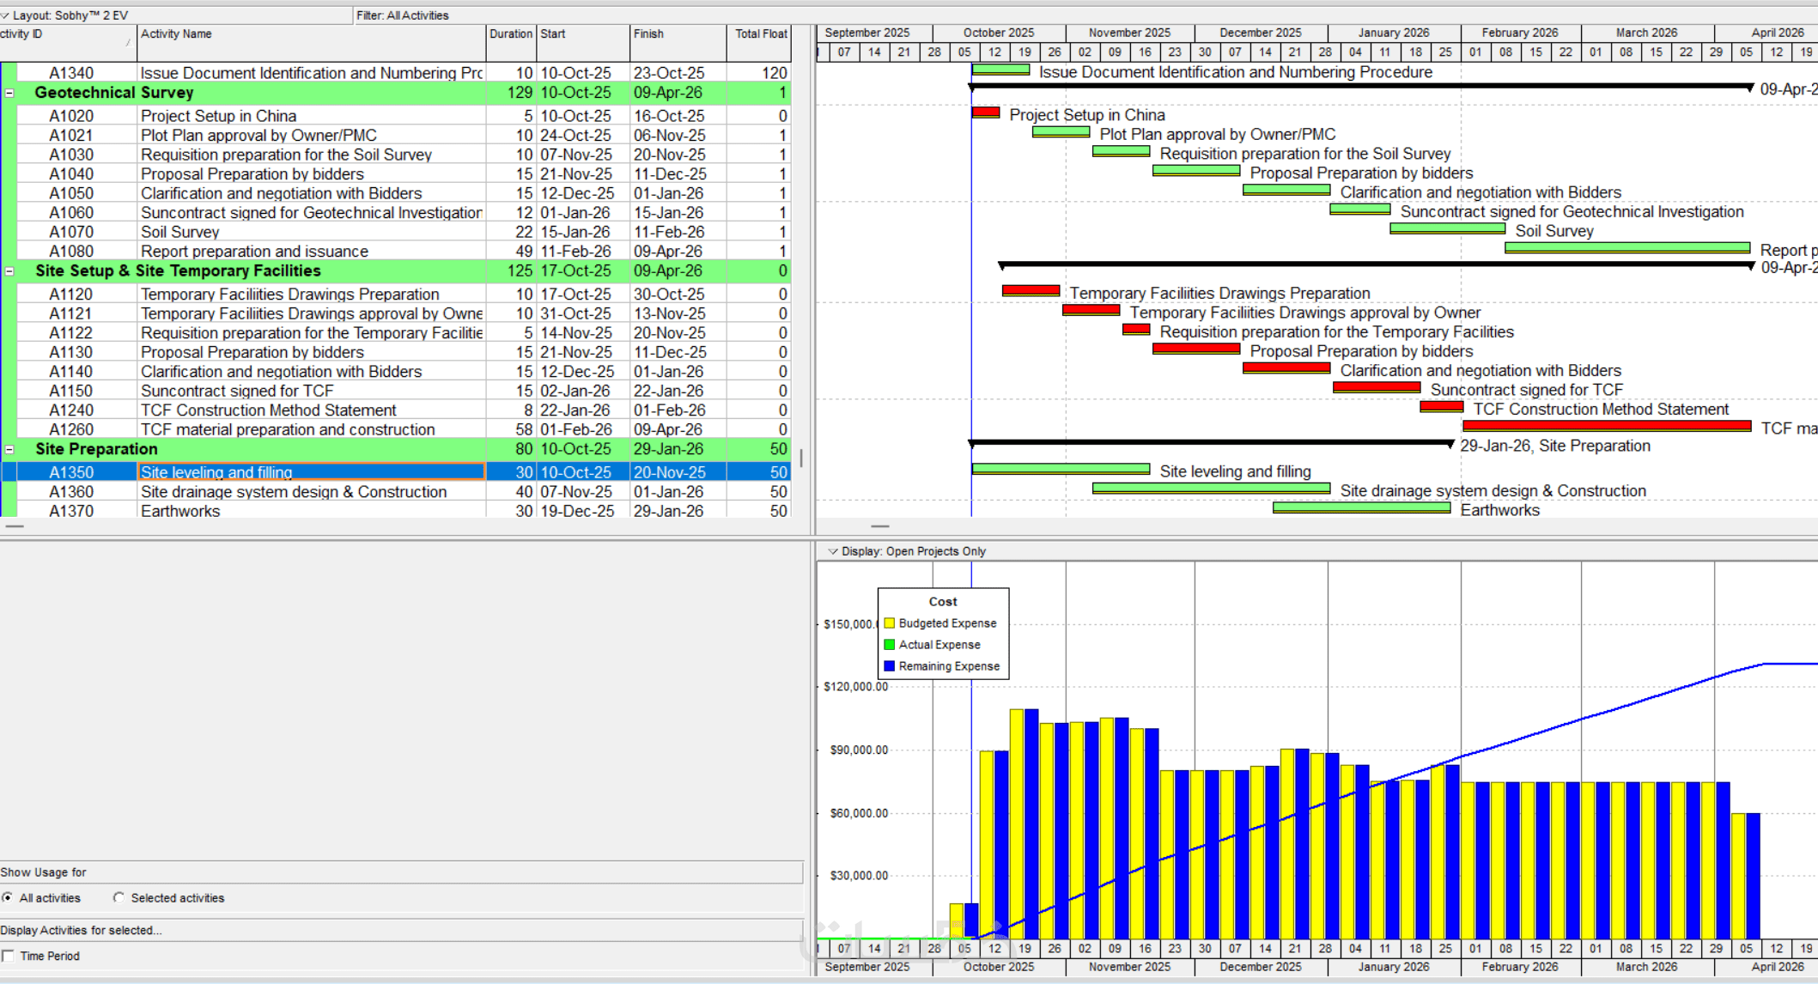
Task: Click the red Project Setup in China bar
Action: pos(986,112)
